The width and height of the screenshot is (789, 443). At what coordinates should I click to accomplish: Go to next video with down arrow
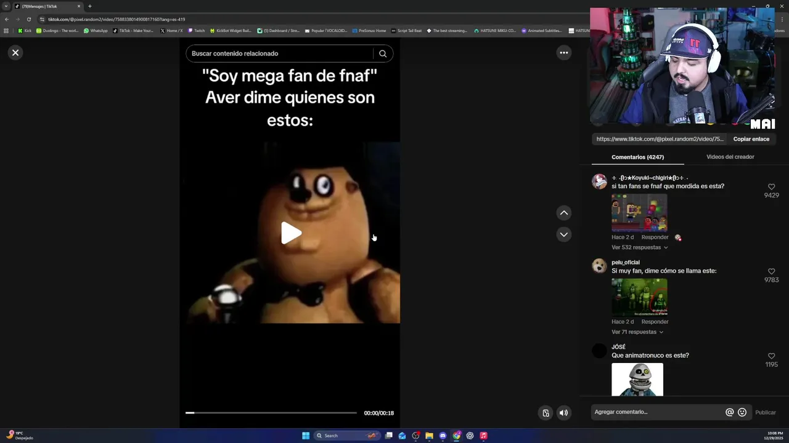coord(563,234)
